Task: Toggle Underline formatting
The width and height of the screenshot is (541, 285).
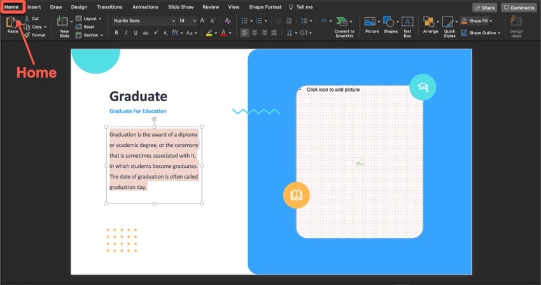Action: pyautogui.click(x=136, y=32)
